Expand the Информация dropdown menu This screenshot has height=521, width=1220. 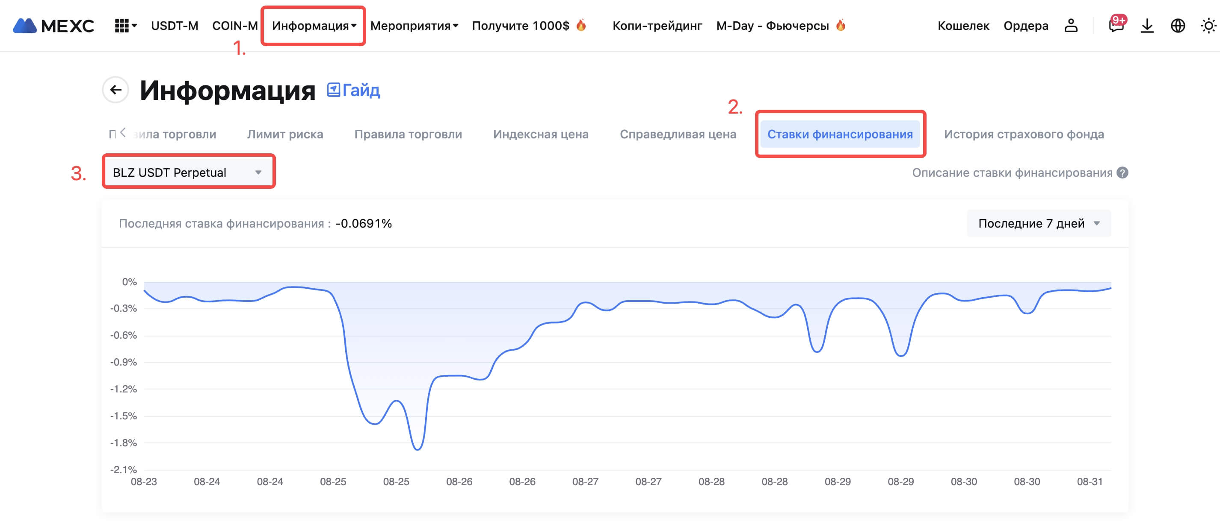[314, 26]
